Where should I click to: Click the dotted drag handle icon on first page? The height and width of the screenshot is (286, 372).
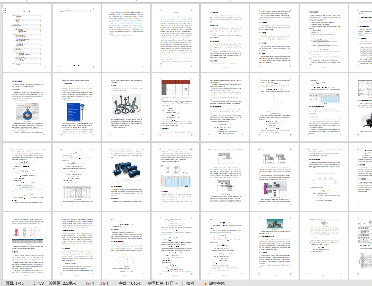pyautogui.click(x=5, y=11)
